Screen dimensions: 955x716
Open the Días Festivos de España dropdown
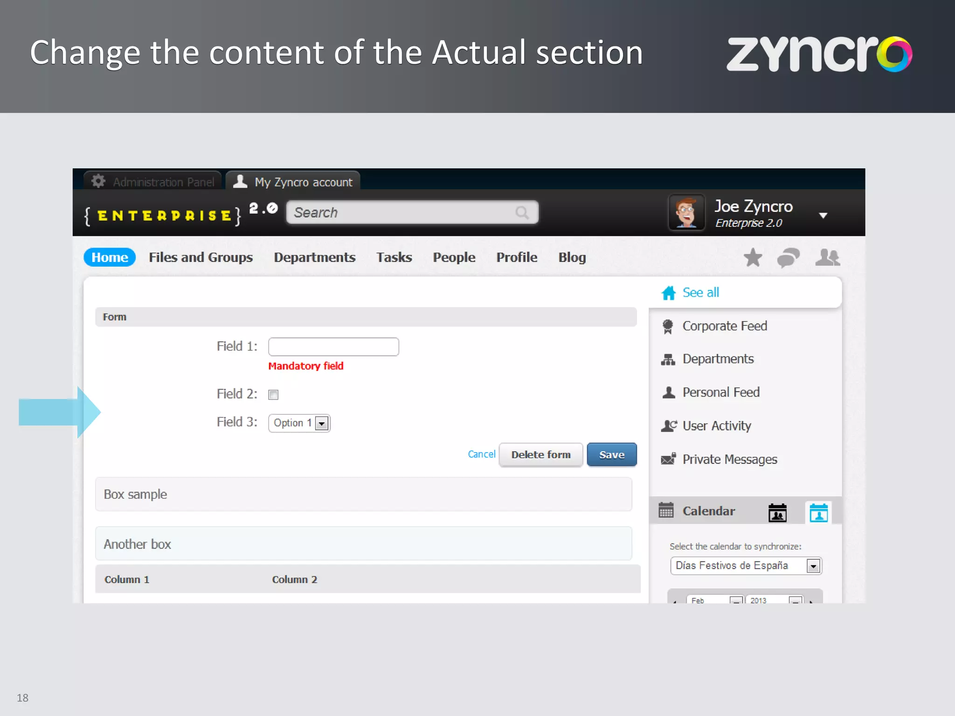[x=745, y=565]
